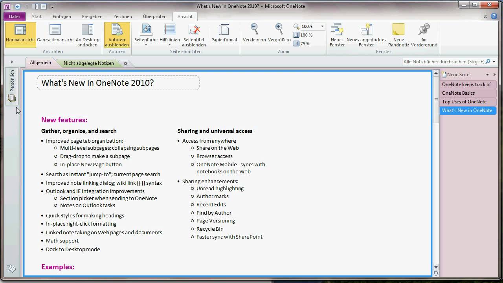Click the scroll down arrow
Screen dimensions: 503x283
click(436, 267)
